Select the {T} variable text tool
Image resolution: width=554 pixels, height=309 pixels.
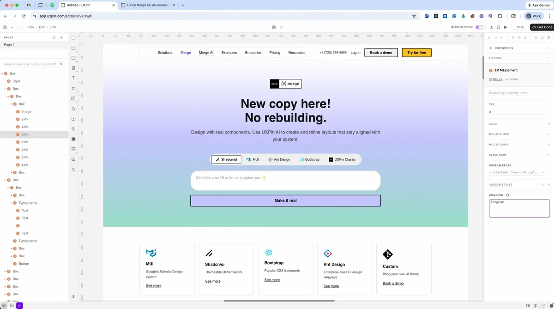tap(73, 129)
